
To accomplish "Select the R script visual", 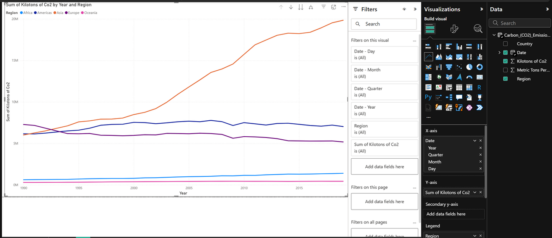I will pyautogui.click(x=480, y=87).
